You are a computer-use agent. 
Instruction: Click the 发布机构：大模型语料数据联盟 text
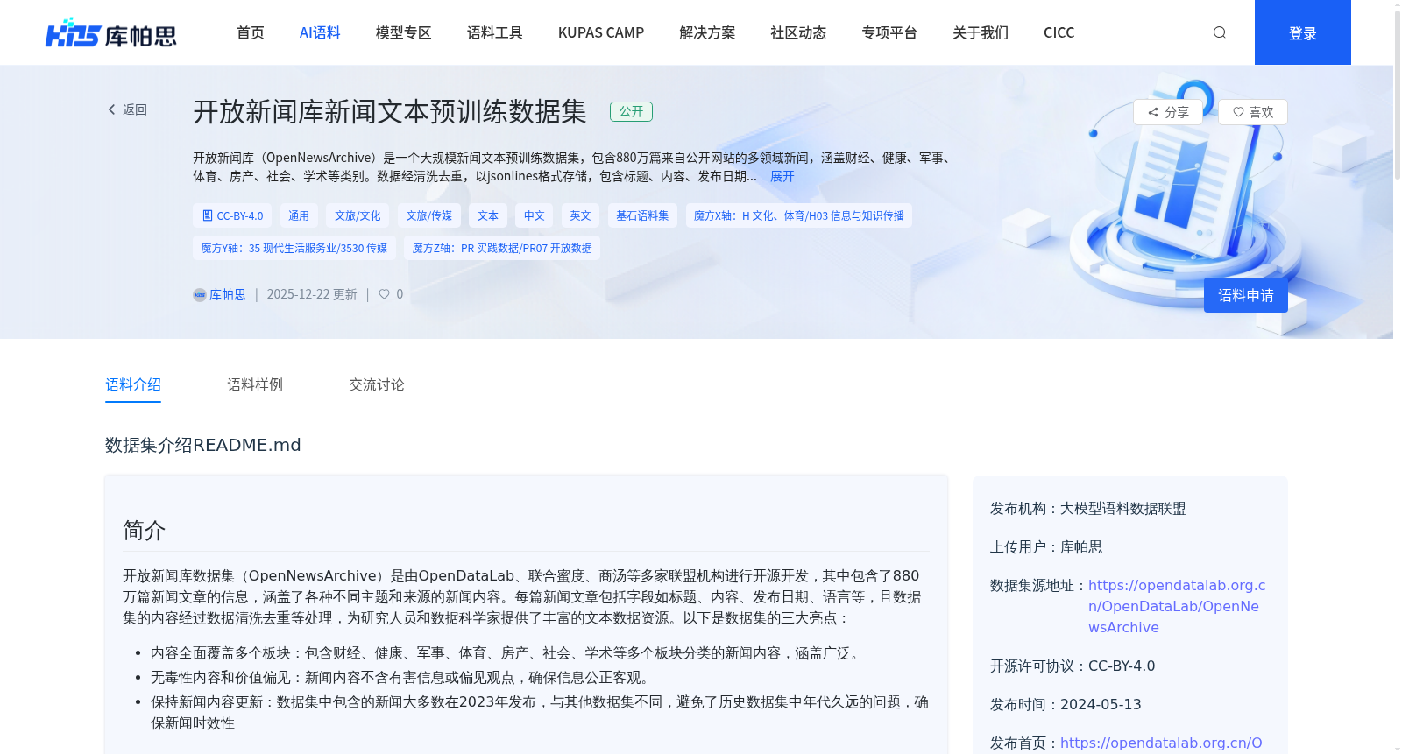pyautogui.click(x=1088, y=509)
